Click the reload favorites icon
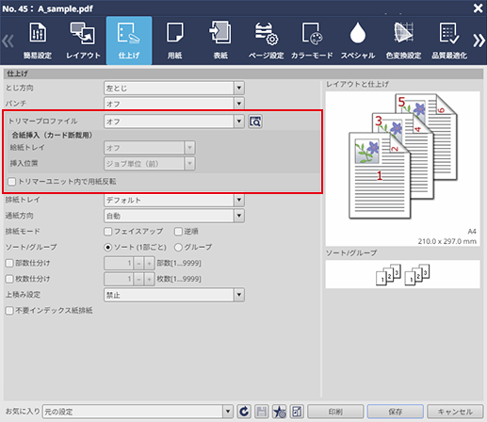487x422 pixels. pos(244,412)
